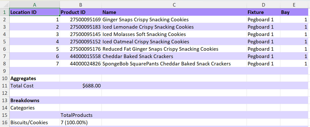Click the TotalProducts label cell
Image resolution: width=310 pixels, height=127 pixels.
click(81, 115)
